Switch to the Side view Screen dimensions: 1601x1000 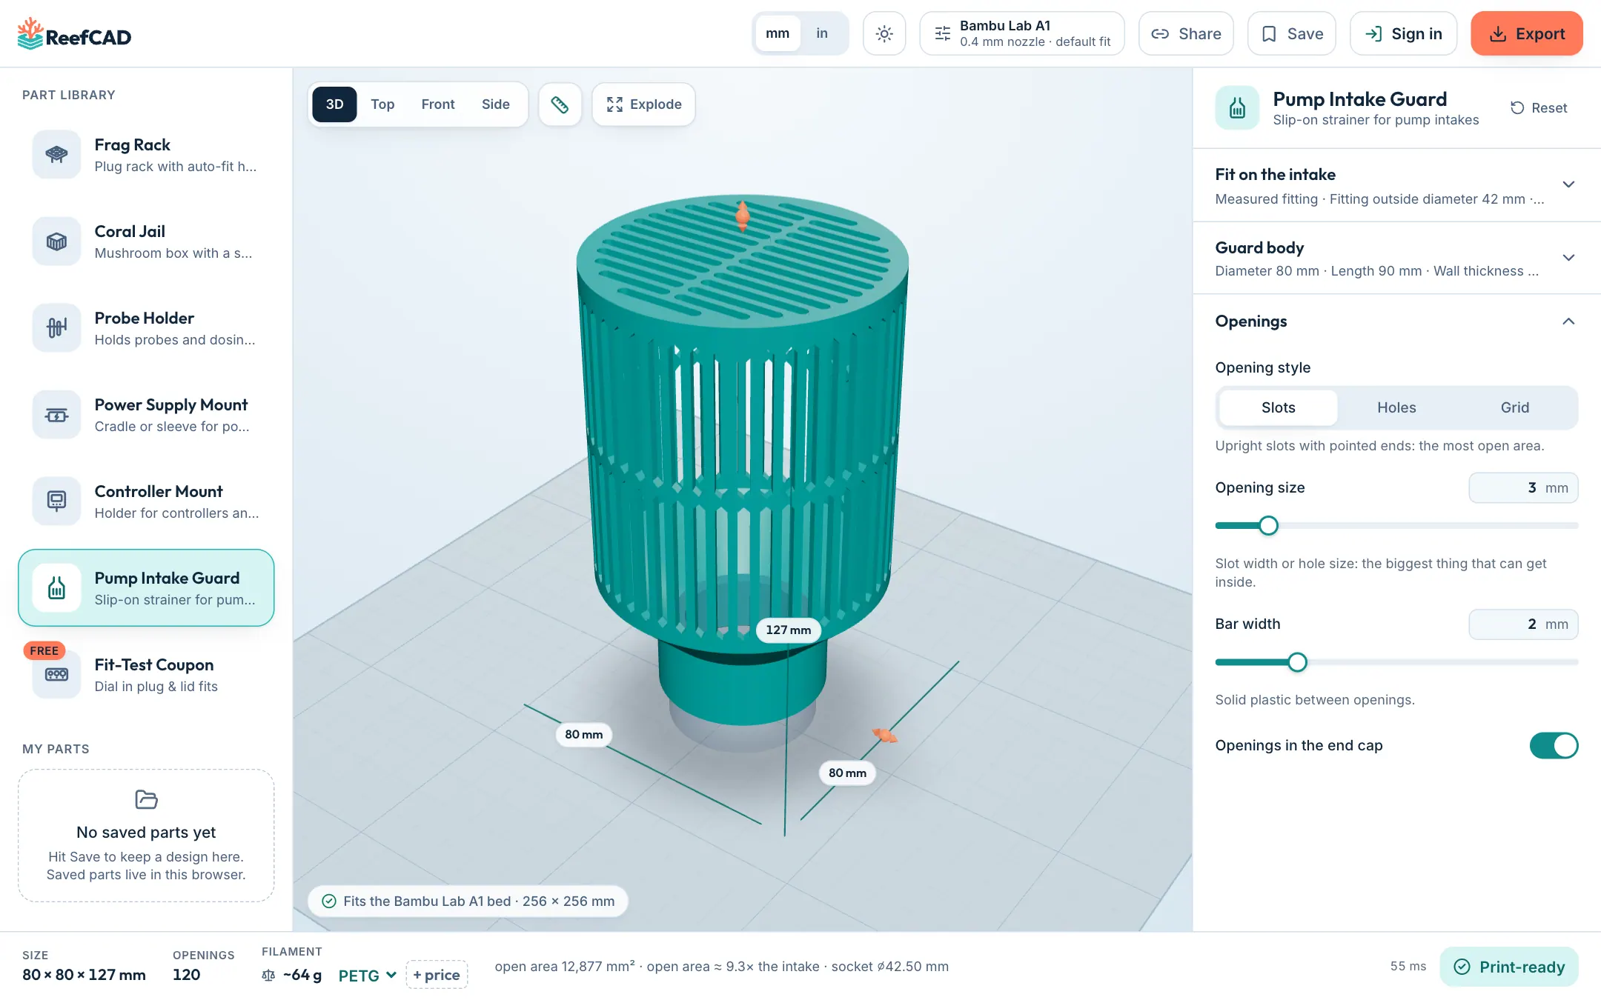pyautogui.click(x=496, y=104)
